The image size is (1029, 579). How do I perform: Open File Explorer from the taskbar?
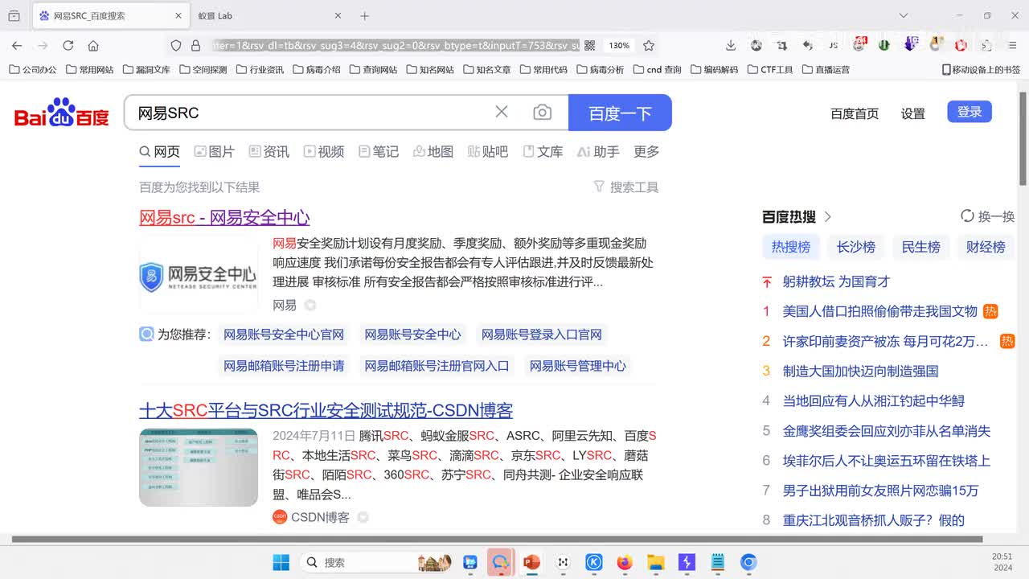(656, 562)
